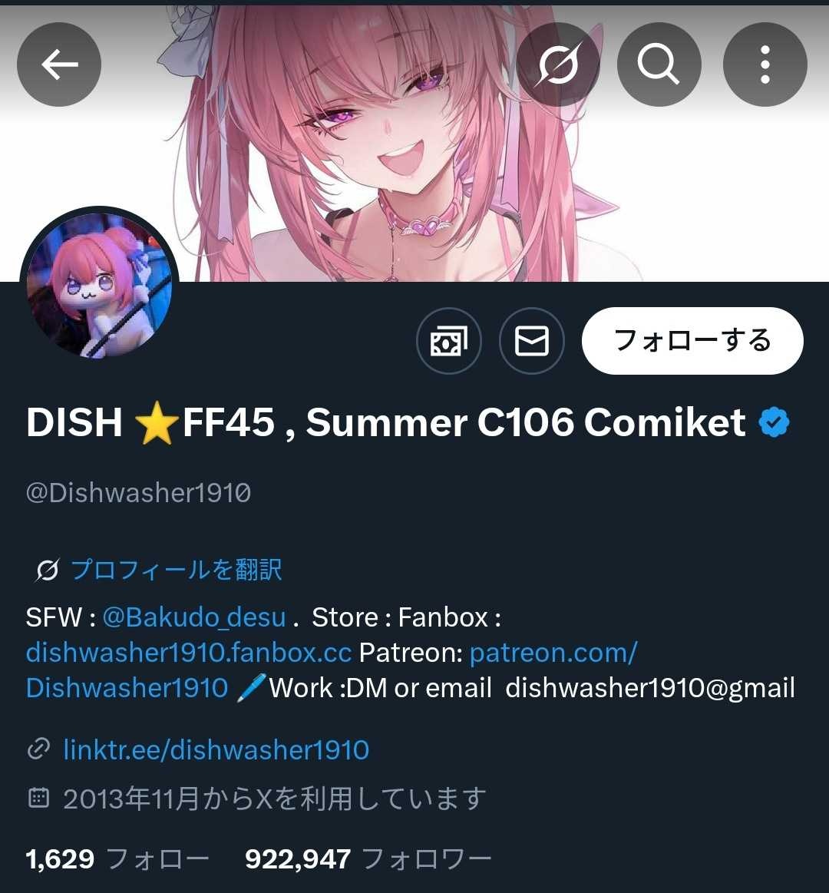Tap the money tip icon
The width and height of the screenshot is (829, 893).
(449, 341)
